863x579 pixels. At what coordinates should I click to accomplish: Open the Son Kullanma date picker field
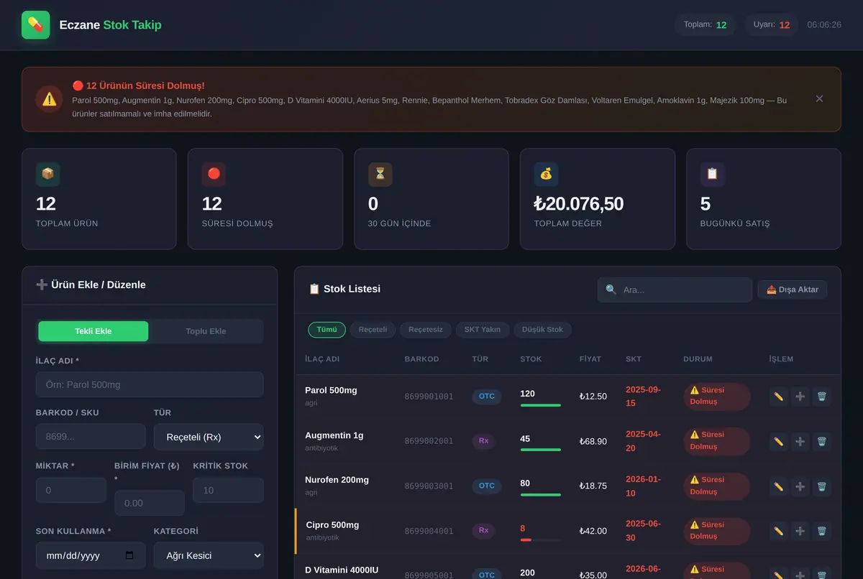click(91, 555)
